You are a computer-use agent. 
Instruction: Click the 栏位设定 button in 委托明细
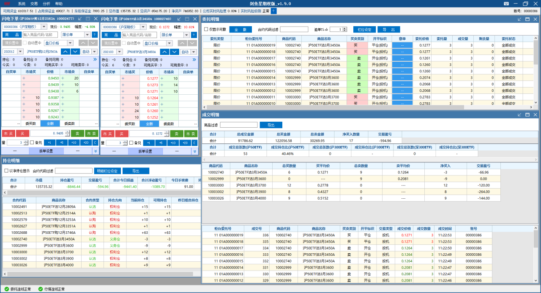tap(364, 30)
